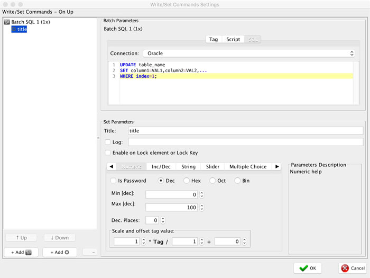Click the offset field after the plus sign
370x278 pixels.
point(228,241)
